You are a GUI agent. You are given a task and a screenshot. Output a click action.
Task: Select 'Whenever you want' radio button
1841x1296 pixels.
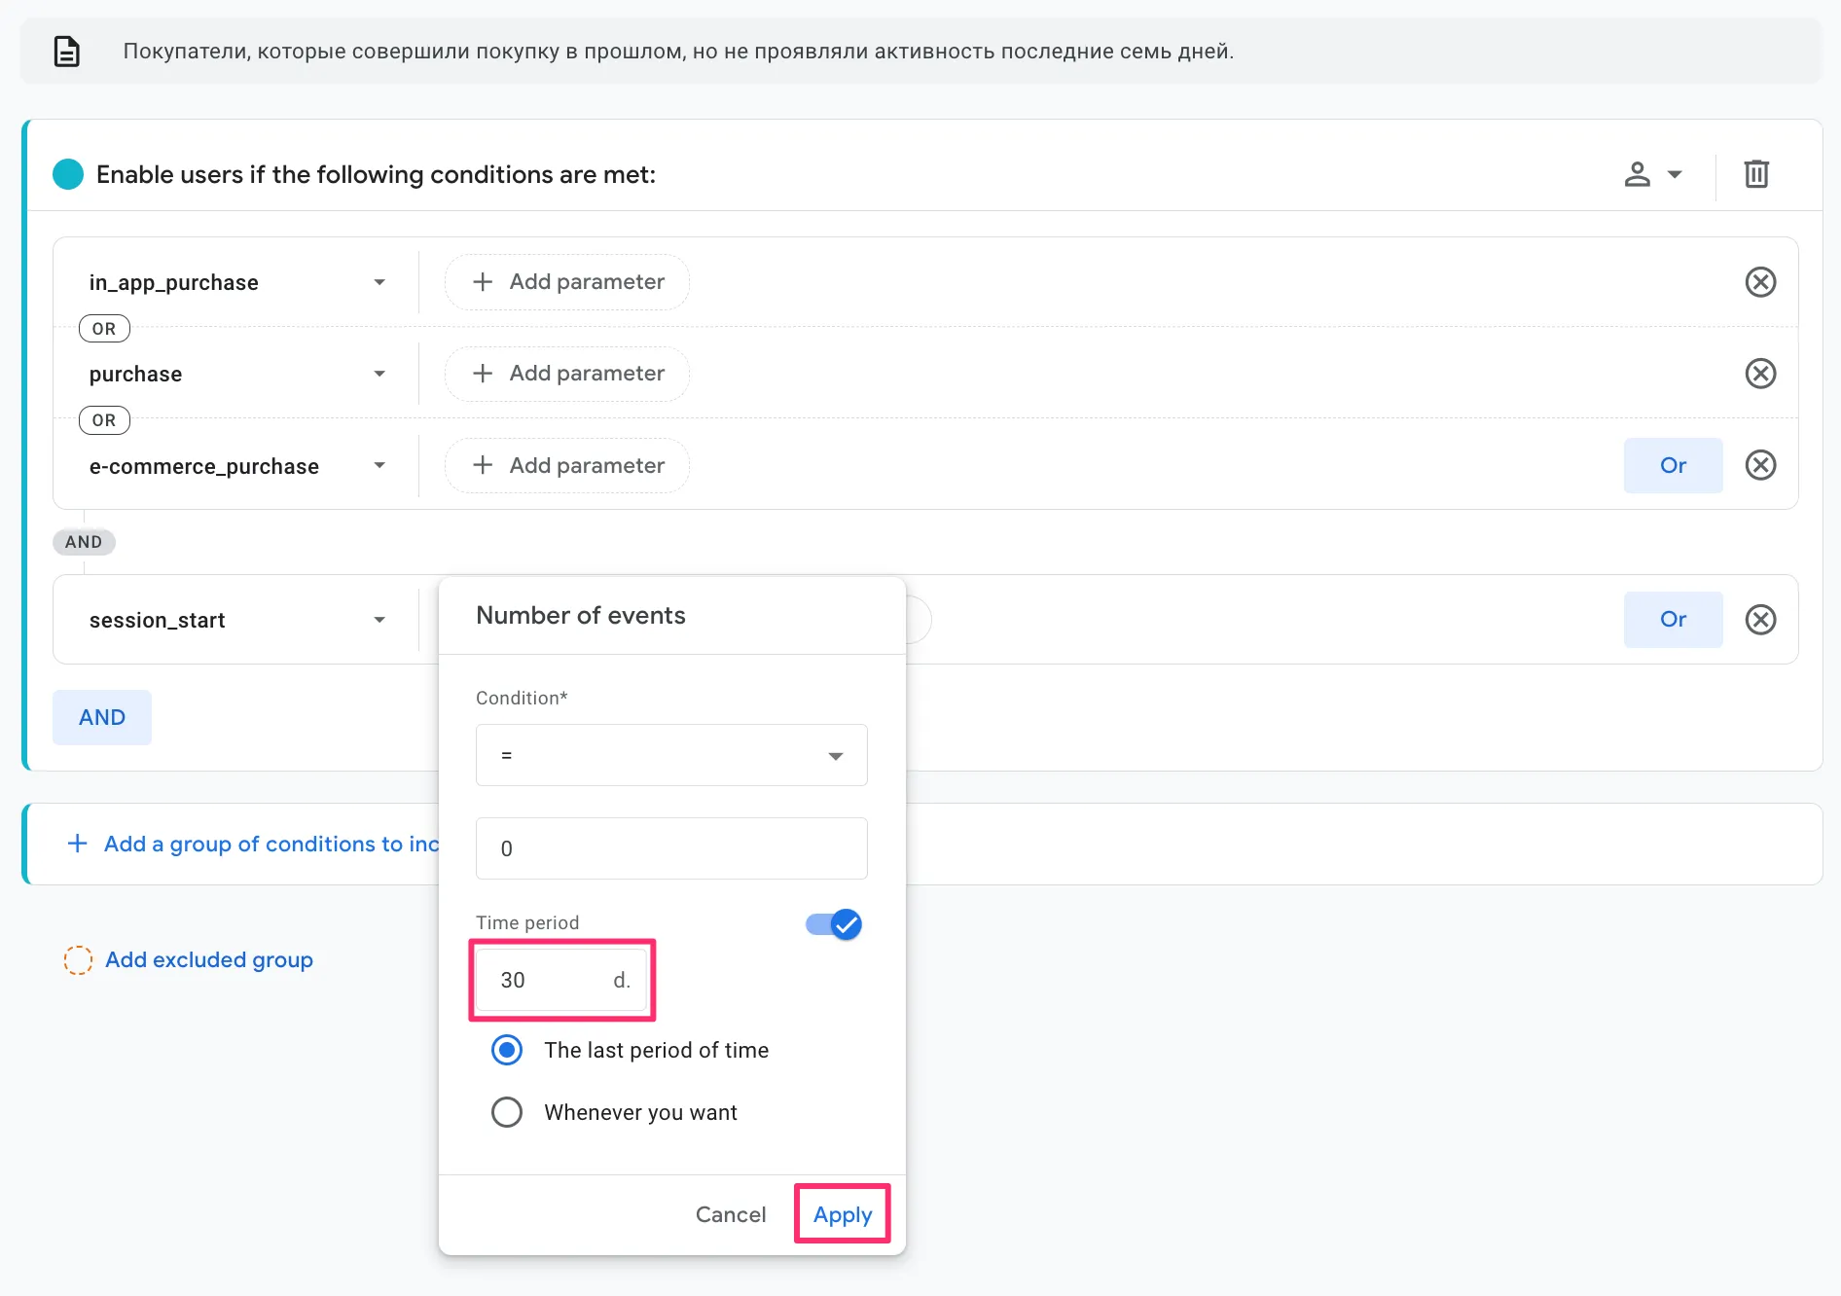pos(507,1112)
